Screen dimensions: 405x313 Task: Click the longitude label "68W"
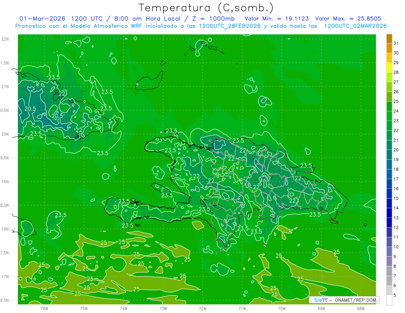[x=360, y=308]
